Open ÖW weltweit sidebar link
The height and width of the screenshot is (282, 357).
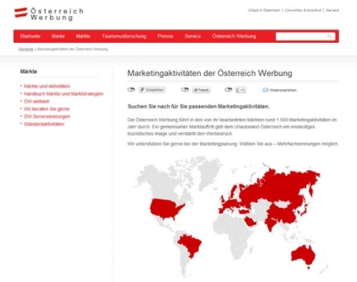[37, 101]
